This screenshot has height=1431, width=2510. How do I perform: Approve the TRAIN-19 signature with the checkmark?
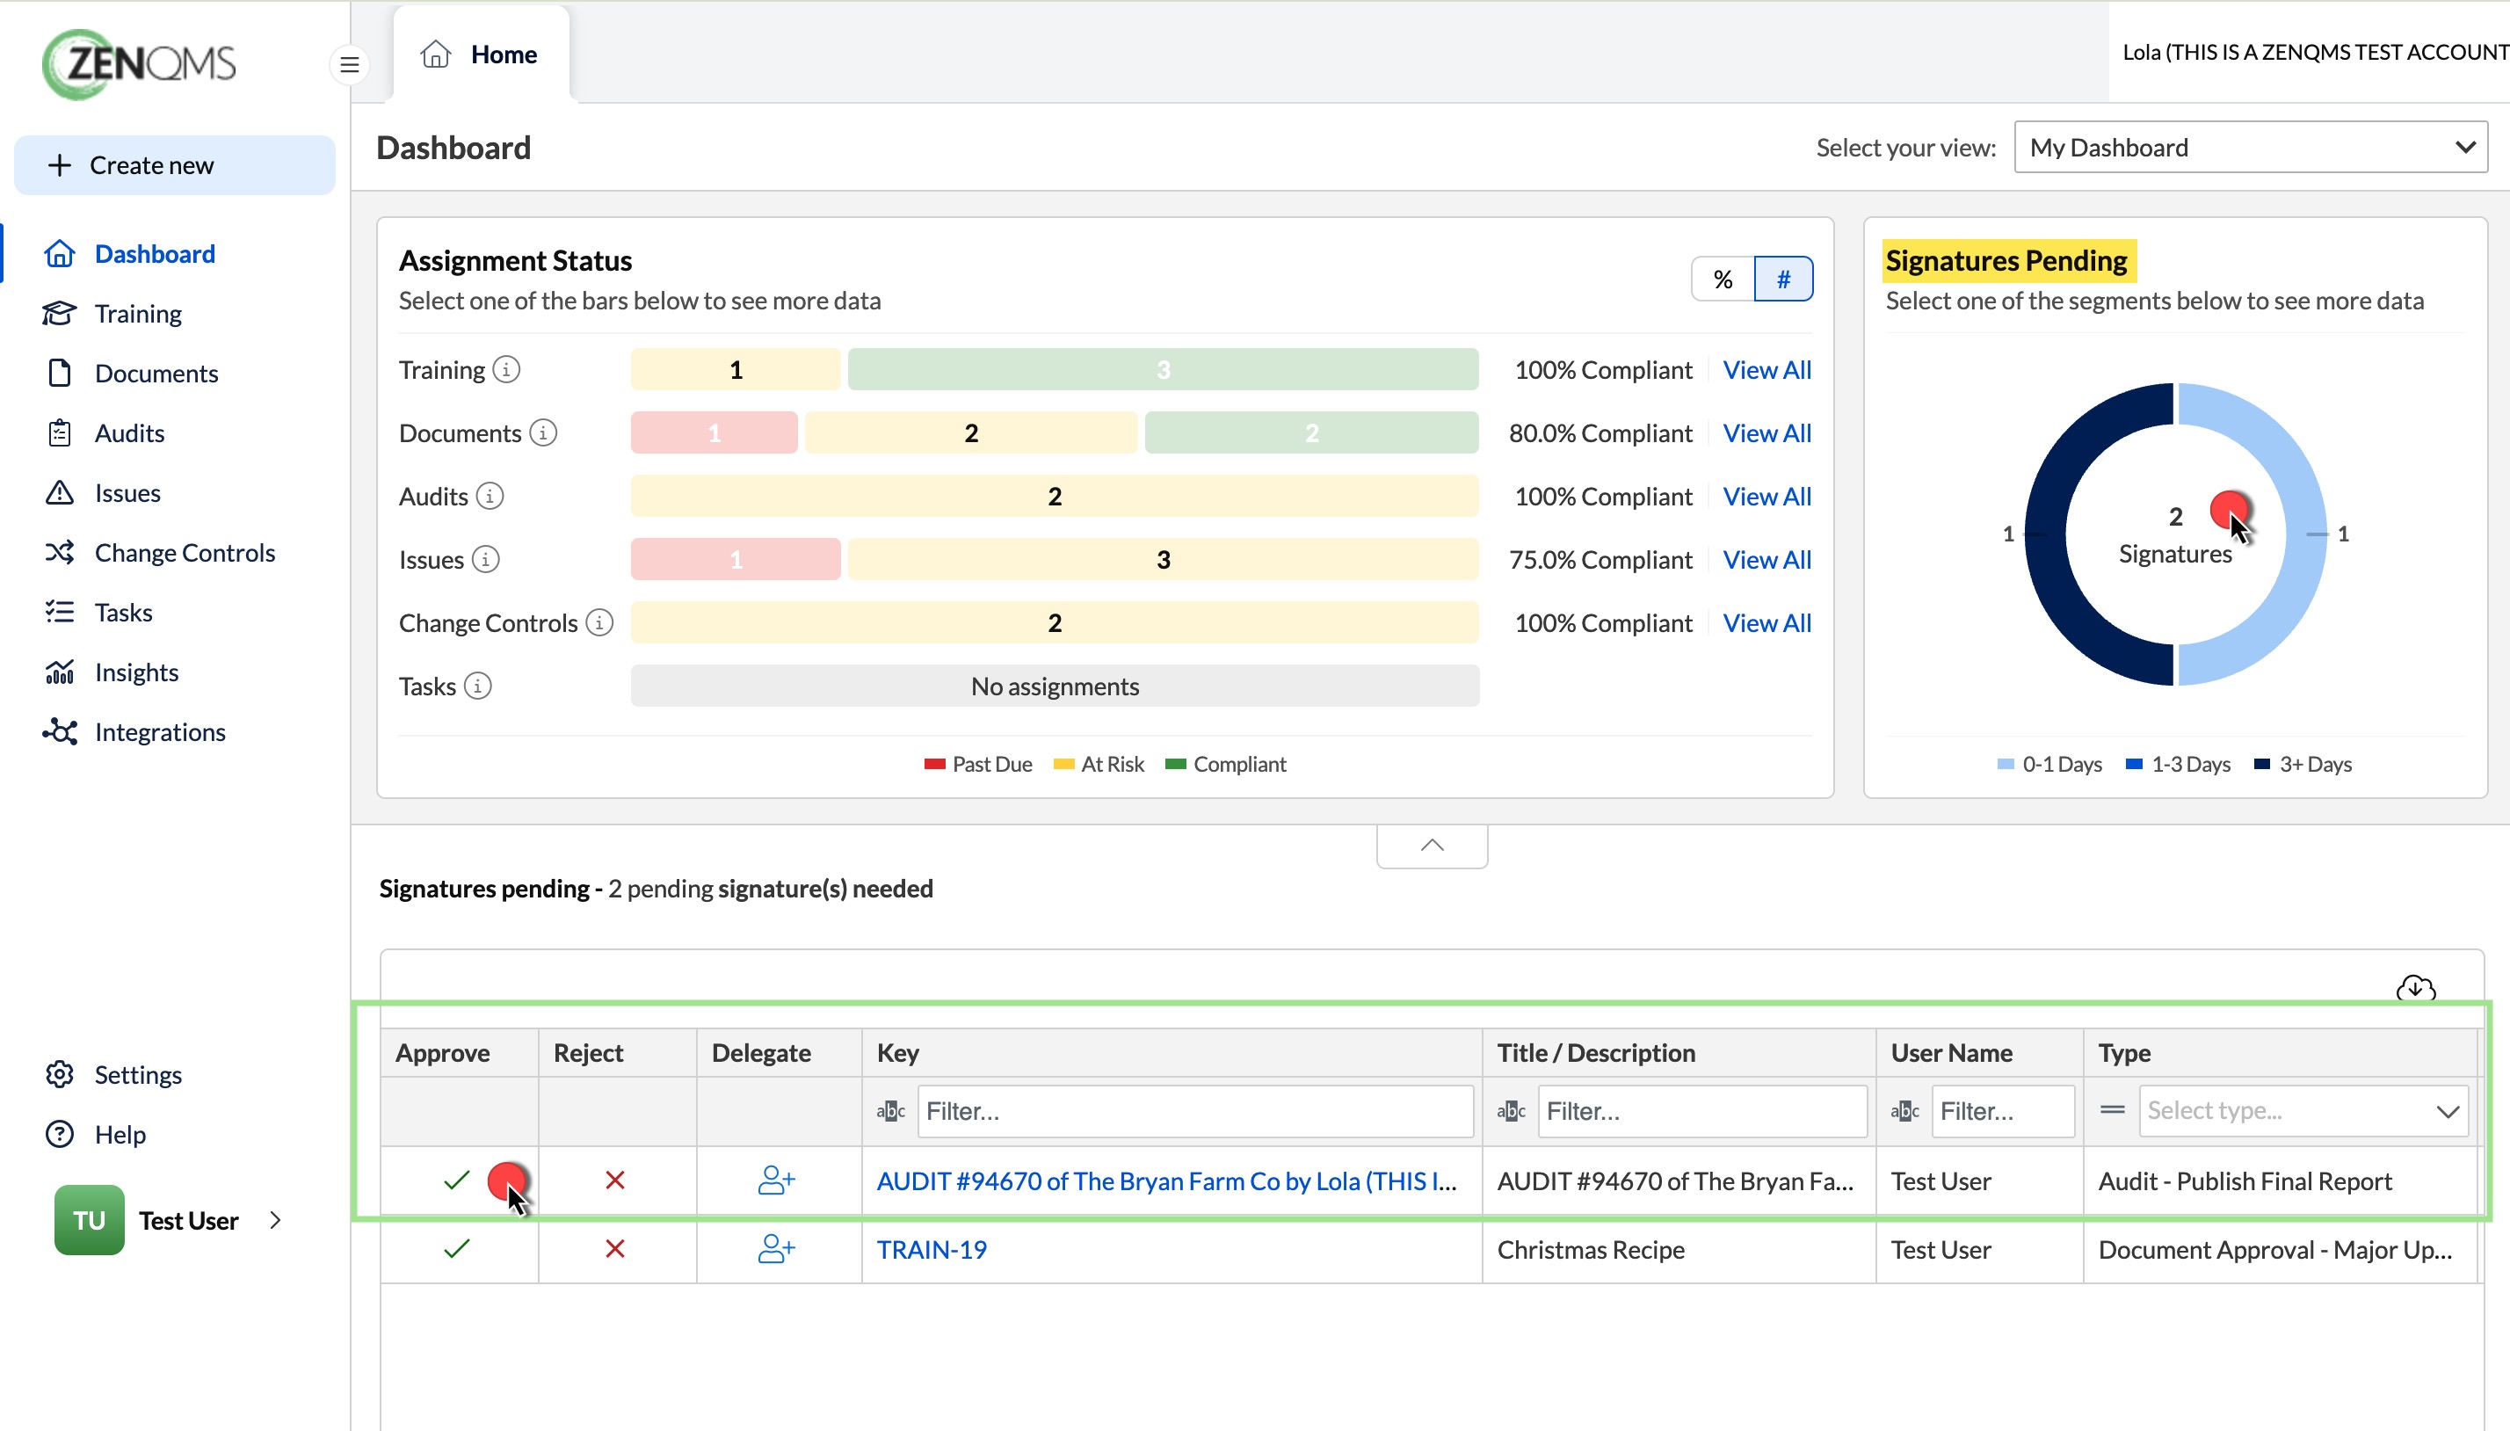click(457, 1249)
